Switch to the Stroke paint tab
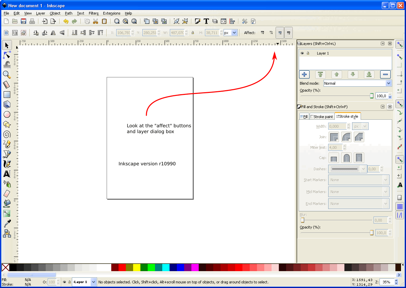Viewport: 406px width, 288px height. pos(322,116)
